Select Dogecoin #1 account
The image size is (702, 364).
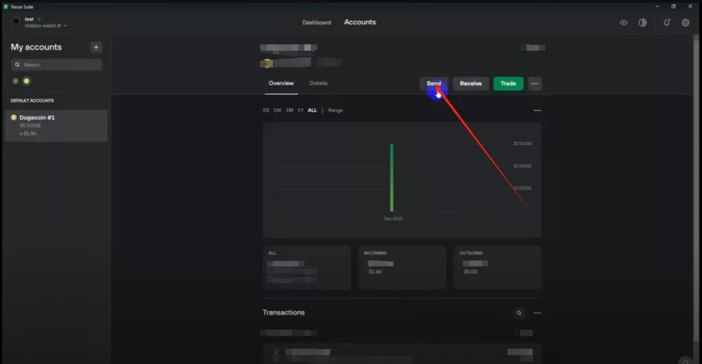click(x=56, y=125)
